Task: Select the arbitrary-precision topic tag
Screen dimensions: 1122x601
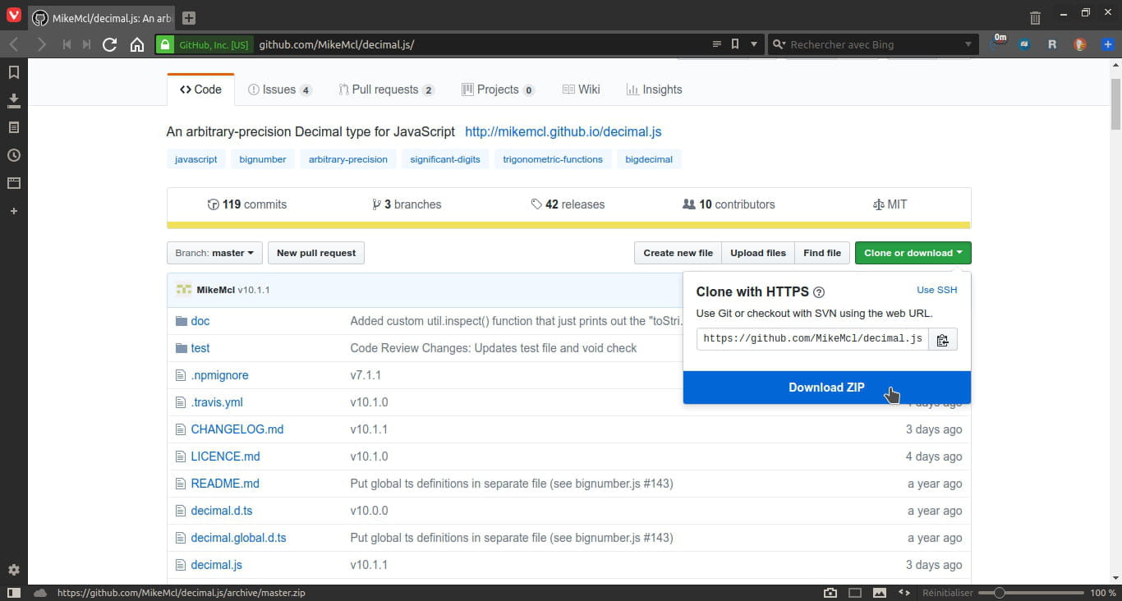Action: (348, 159)
